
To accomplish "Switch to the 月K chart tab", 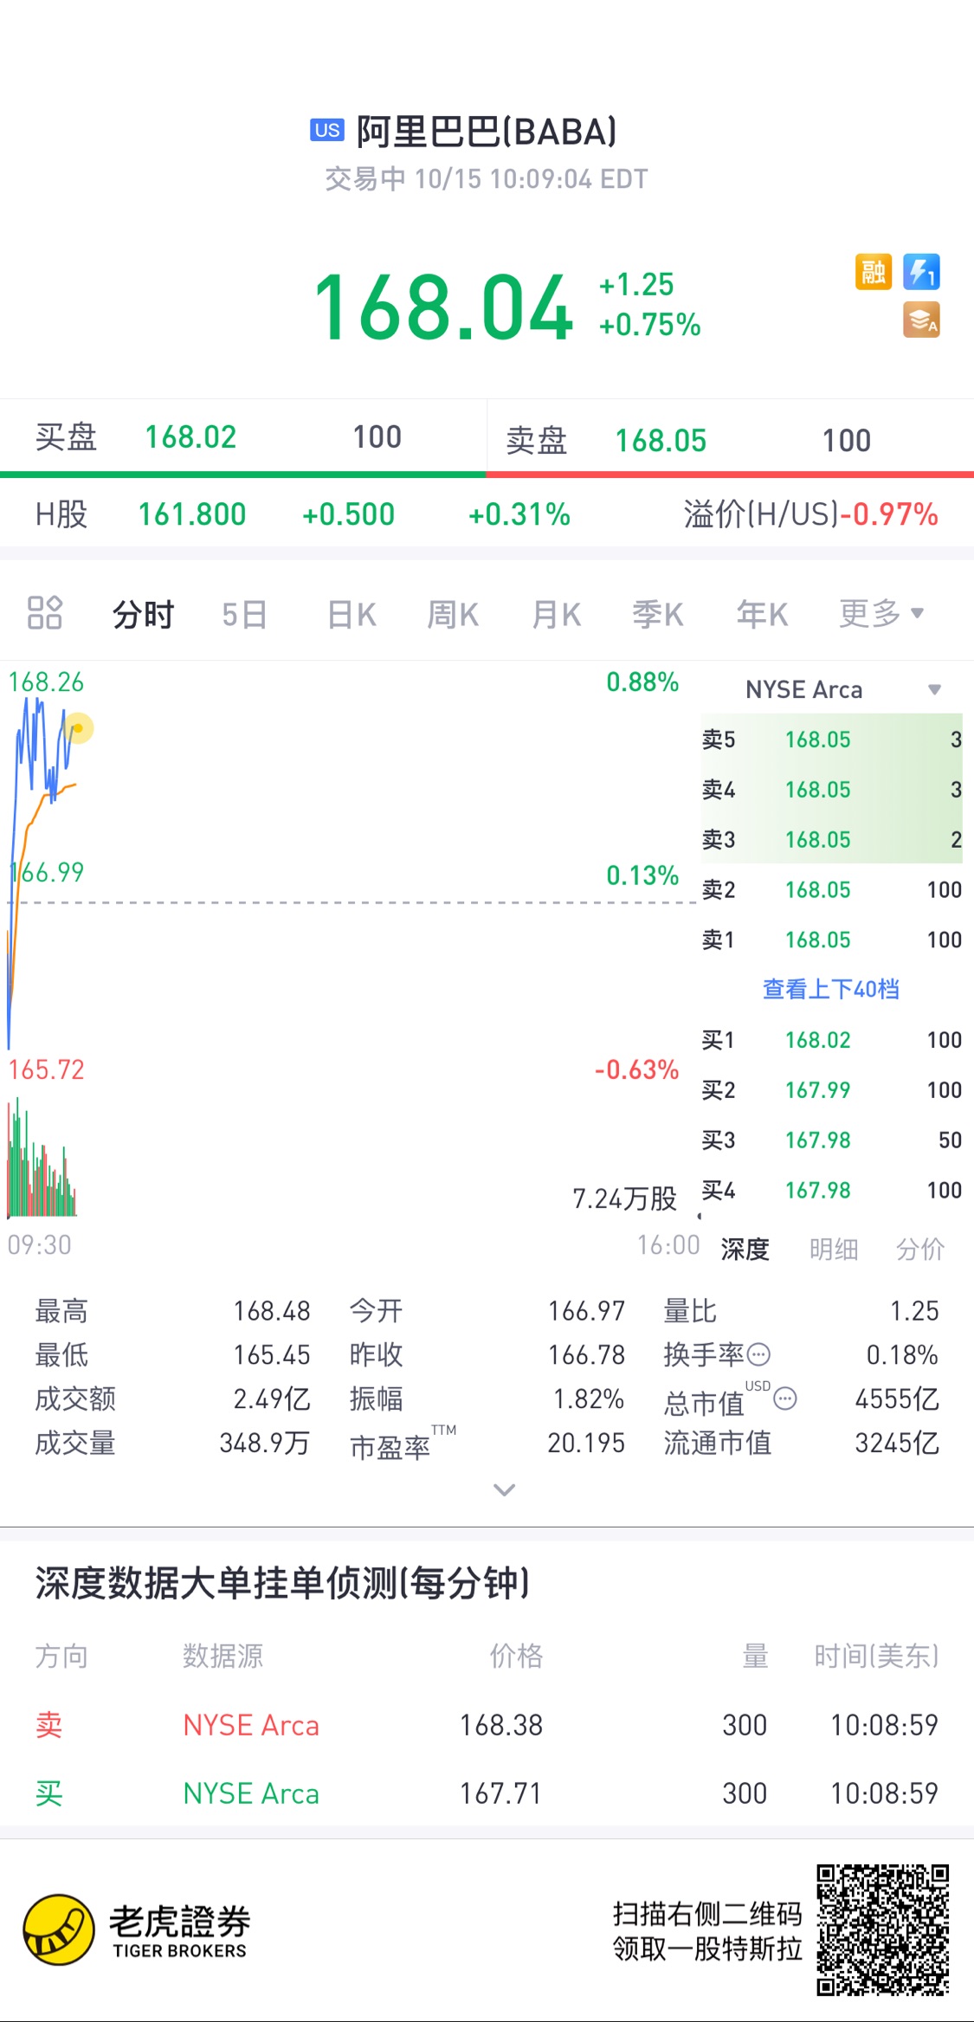I will tap(556, 615).
